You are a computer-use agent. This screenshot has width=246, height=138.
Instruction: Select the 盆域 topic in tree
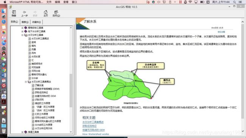point(34,42)
